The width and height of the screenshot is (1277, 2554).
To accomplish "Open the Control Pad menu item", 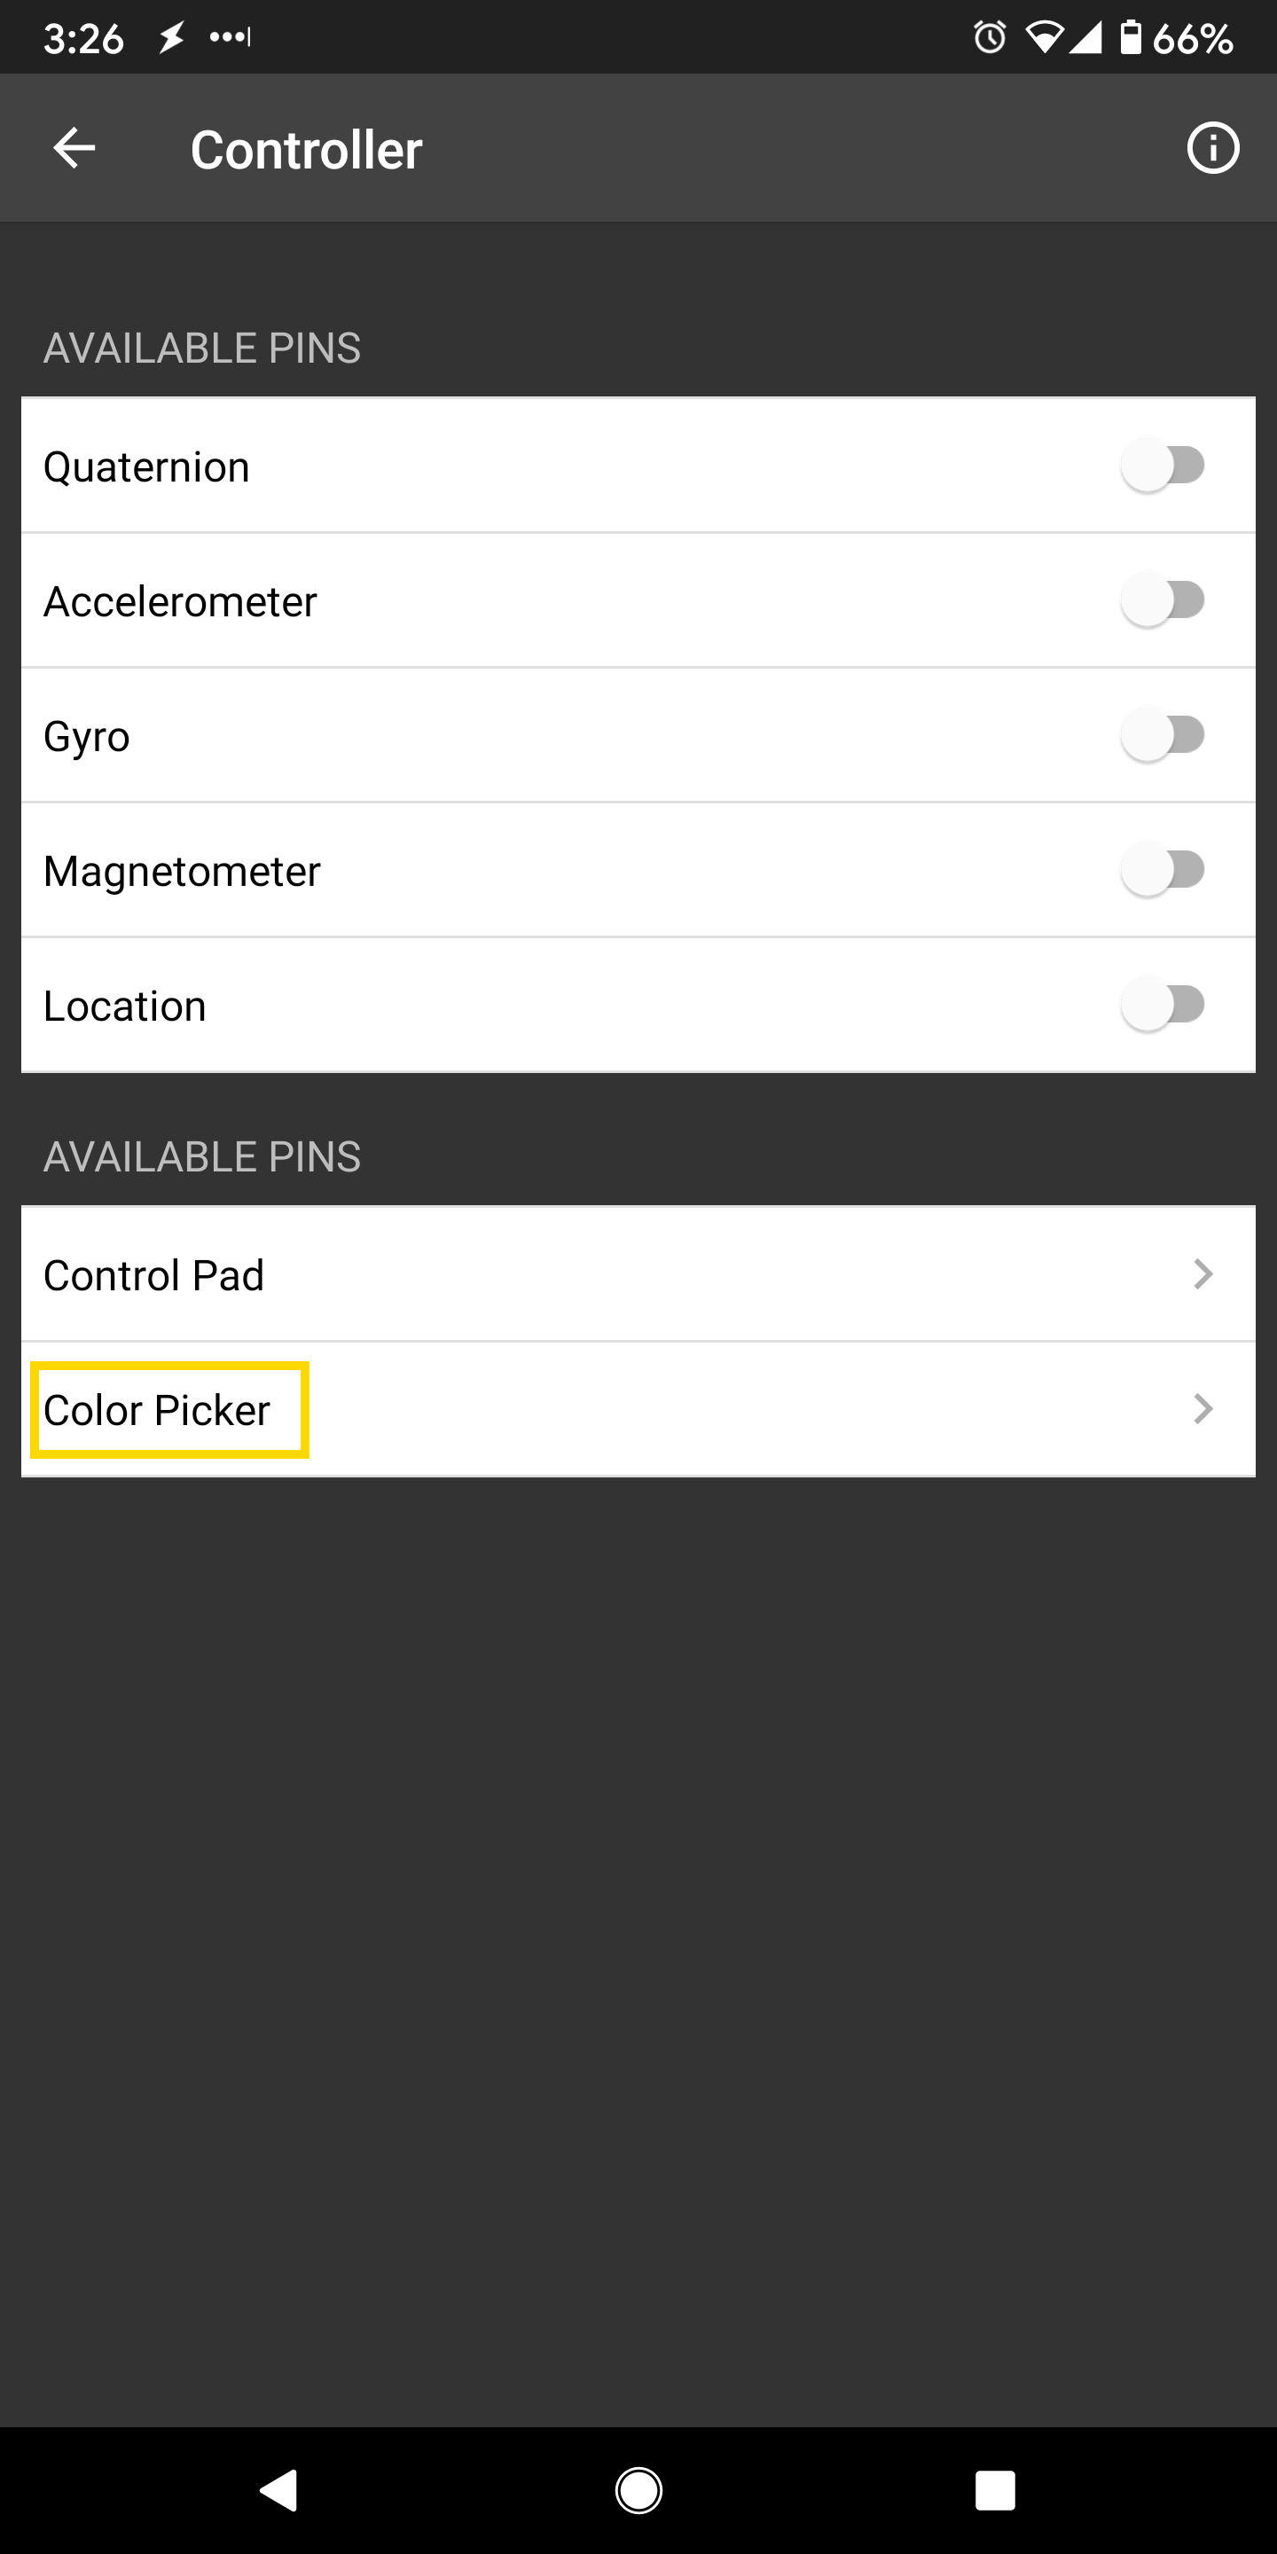I will (x=153, y=1275).
